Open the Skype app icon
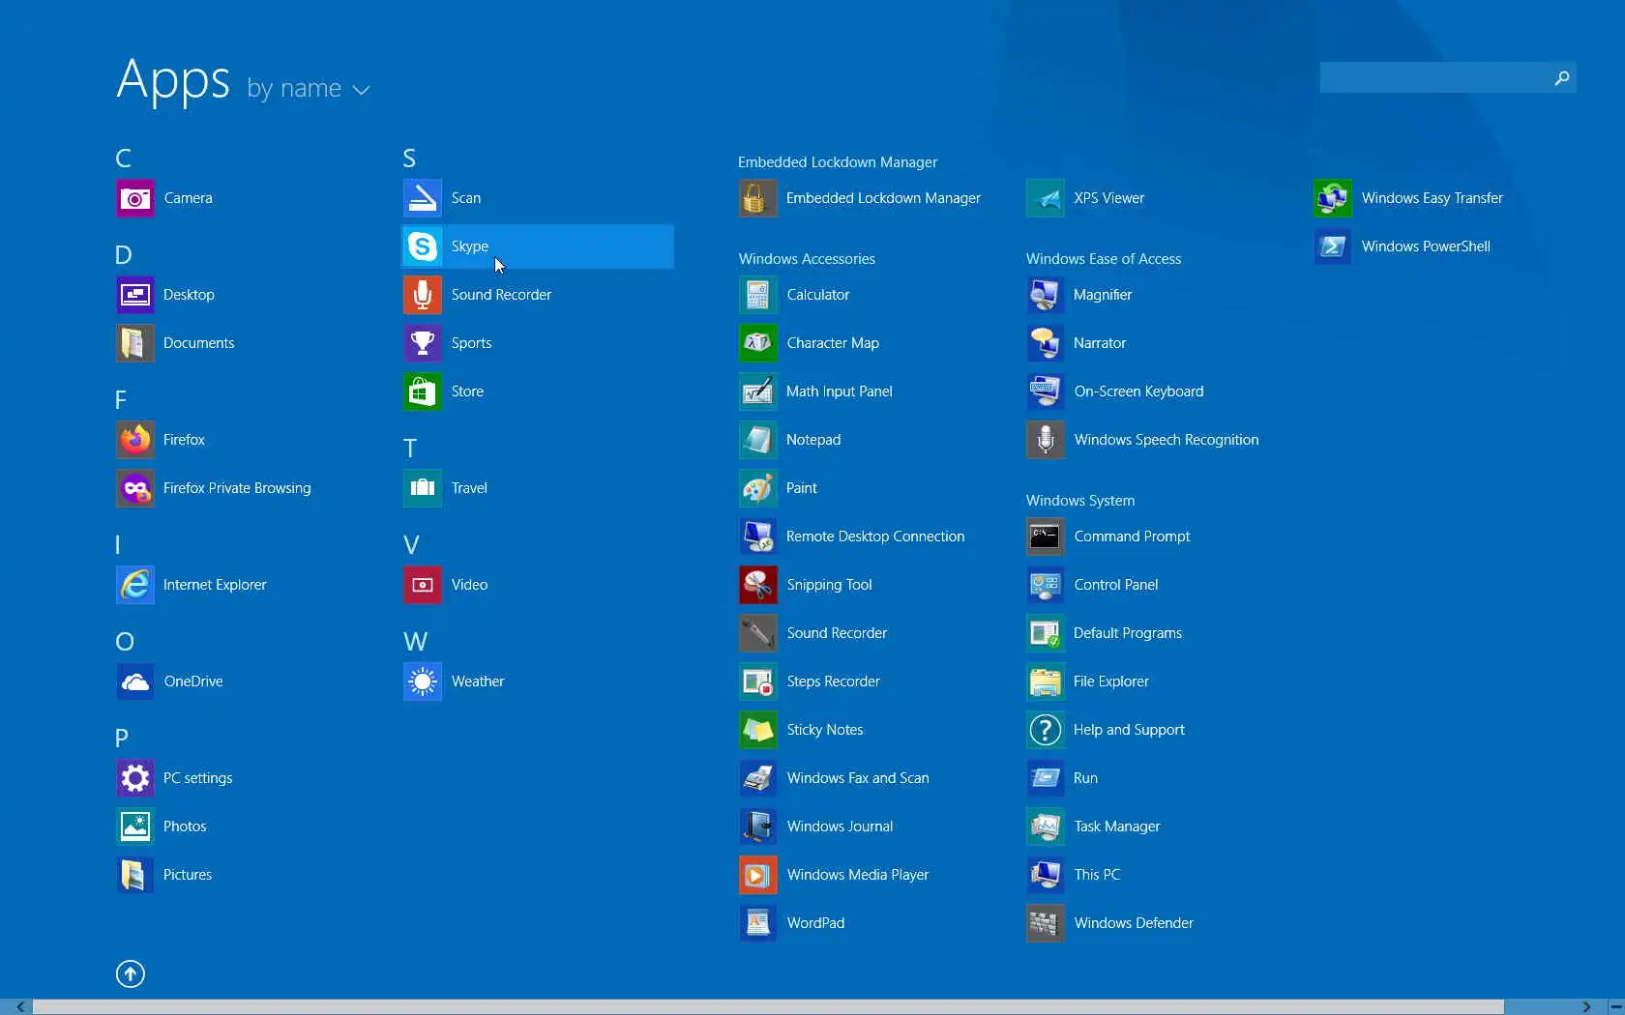 pos(423,246)
